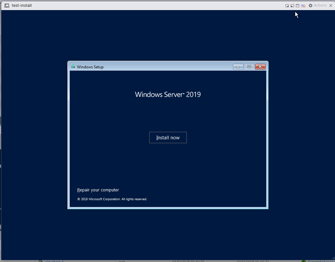Dock console to the bottom-left corner icon
Image resolution: width=335 pixels, height=262 pixels.
pos(292,6)
